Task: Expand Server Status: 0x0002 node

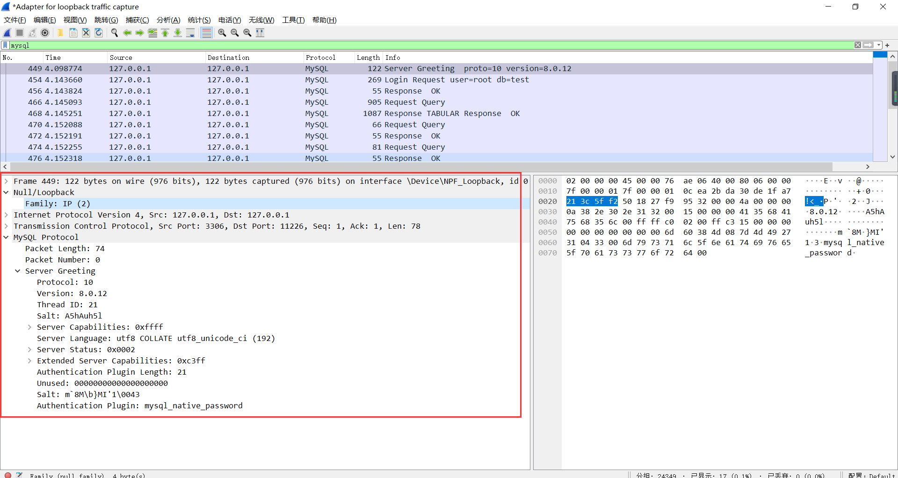Action: coord(29,349)
